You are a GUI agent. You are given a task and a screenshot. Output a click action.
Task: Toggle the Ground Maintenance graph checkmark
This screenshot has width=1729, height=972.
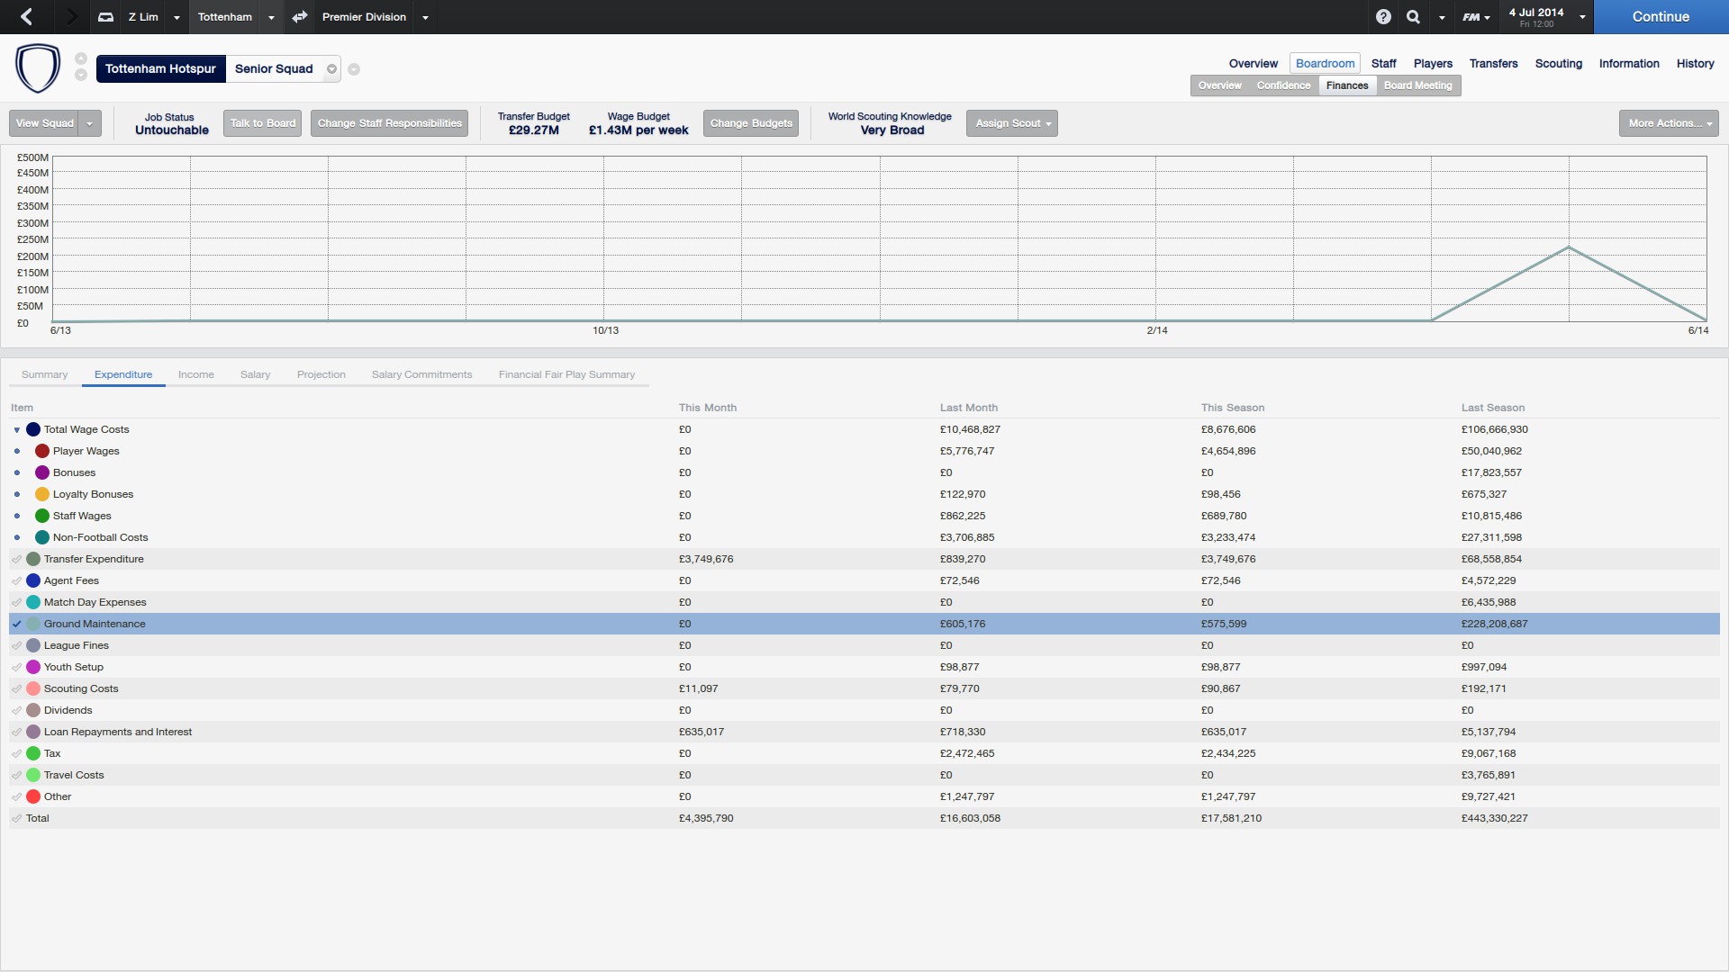coord(16,624)
